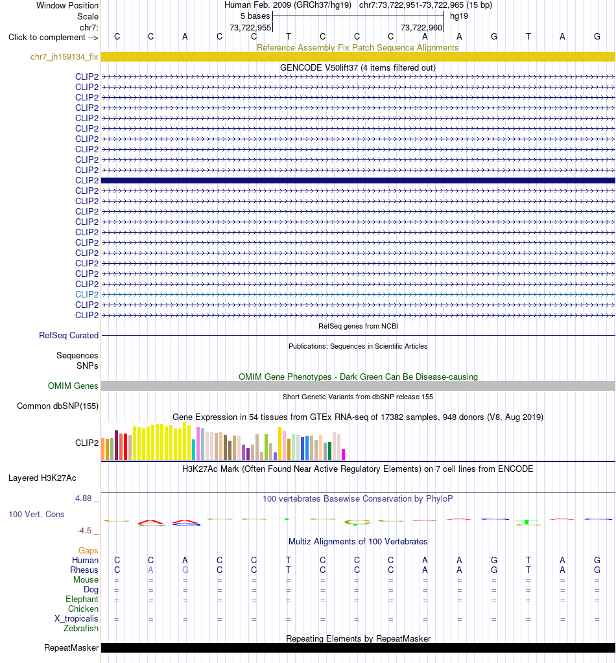Click the magenta last bar of GTEx chart

(344, 454)
